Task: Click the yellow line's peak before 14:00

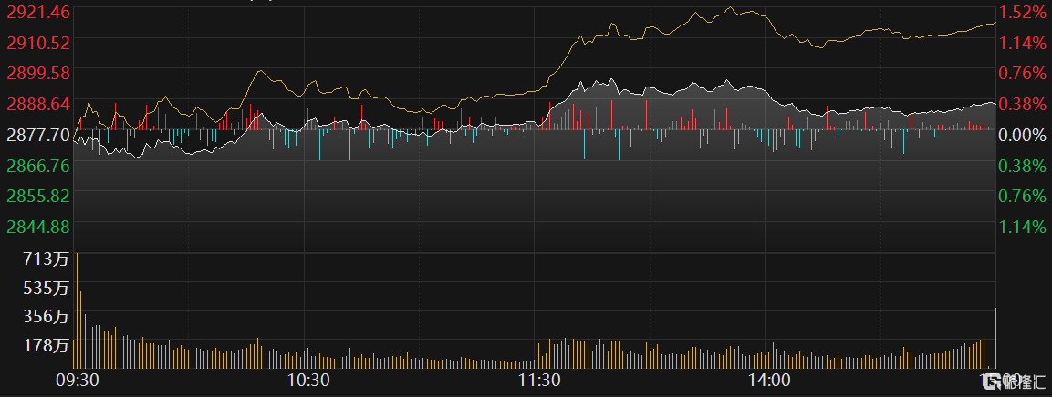Action: point(732,8)
